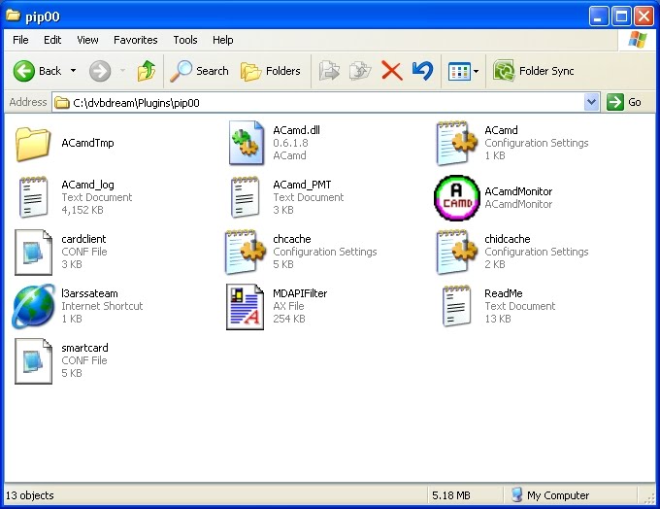
Task: Open the File menu
Action: point(20,40)
